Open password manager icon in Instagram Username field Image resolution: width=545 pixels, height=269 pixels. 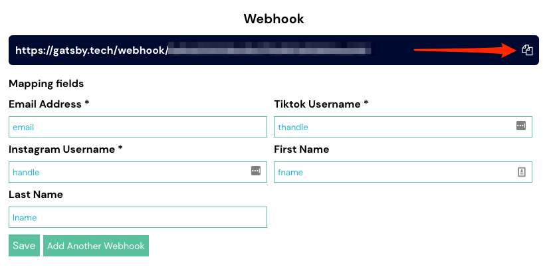tap(256, 171)
